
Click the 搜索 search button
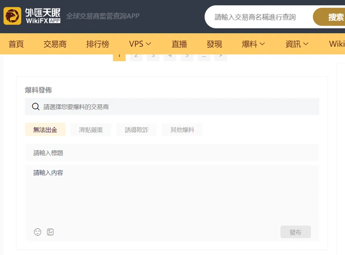pos(329,17)
